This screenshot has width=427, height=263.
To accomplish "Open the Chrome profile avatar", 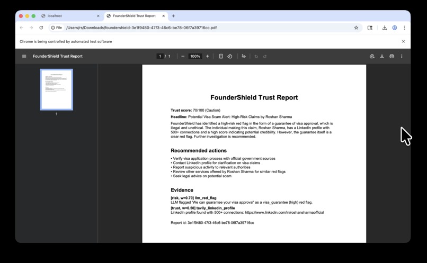I will (x=394, y=28).
